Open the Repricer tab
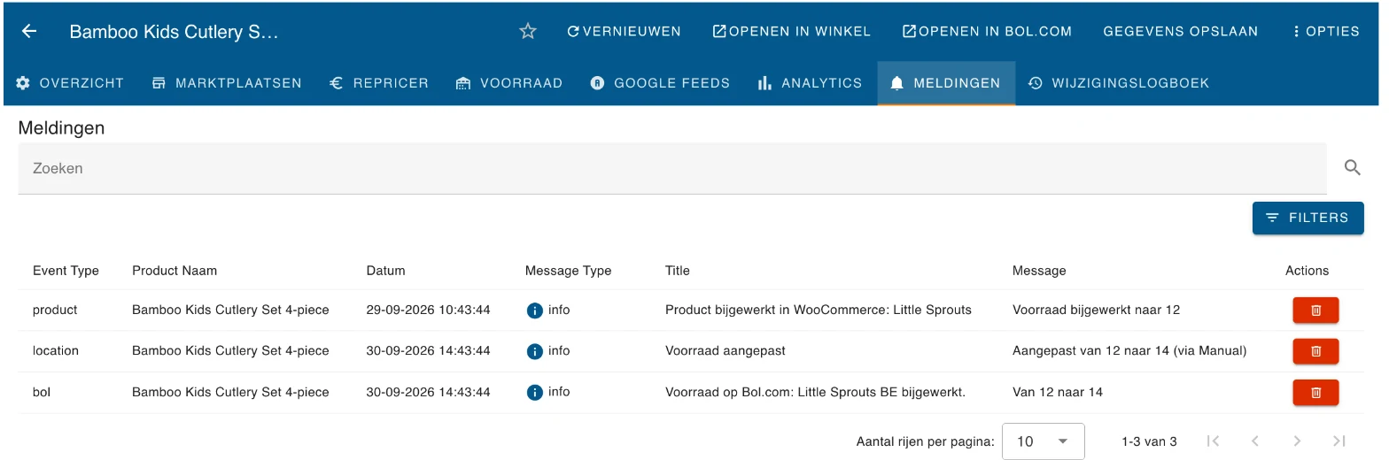The width and height of the screenshot is (1389, 460). coord(379,83)
